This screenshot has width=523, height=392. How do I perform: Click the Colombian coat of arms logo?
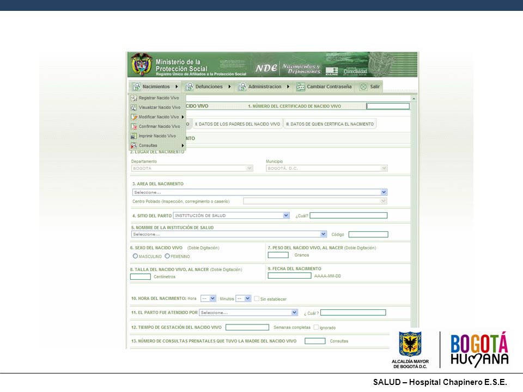pyautogui.click(x=142, y=64)
